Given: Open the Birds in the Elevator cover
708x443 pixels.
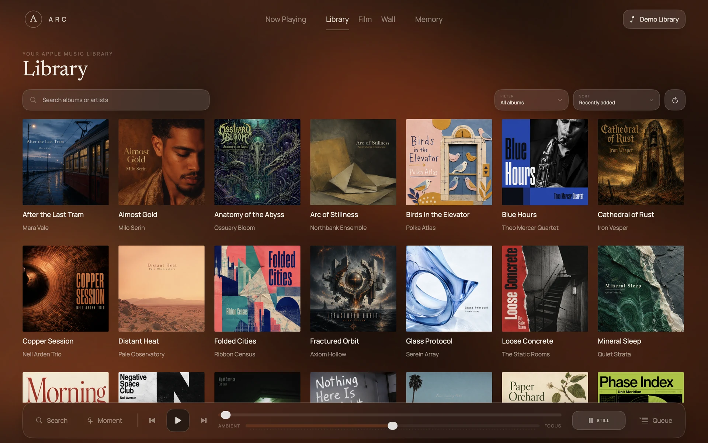Looking at the screenshot, I should coord(449,162).
